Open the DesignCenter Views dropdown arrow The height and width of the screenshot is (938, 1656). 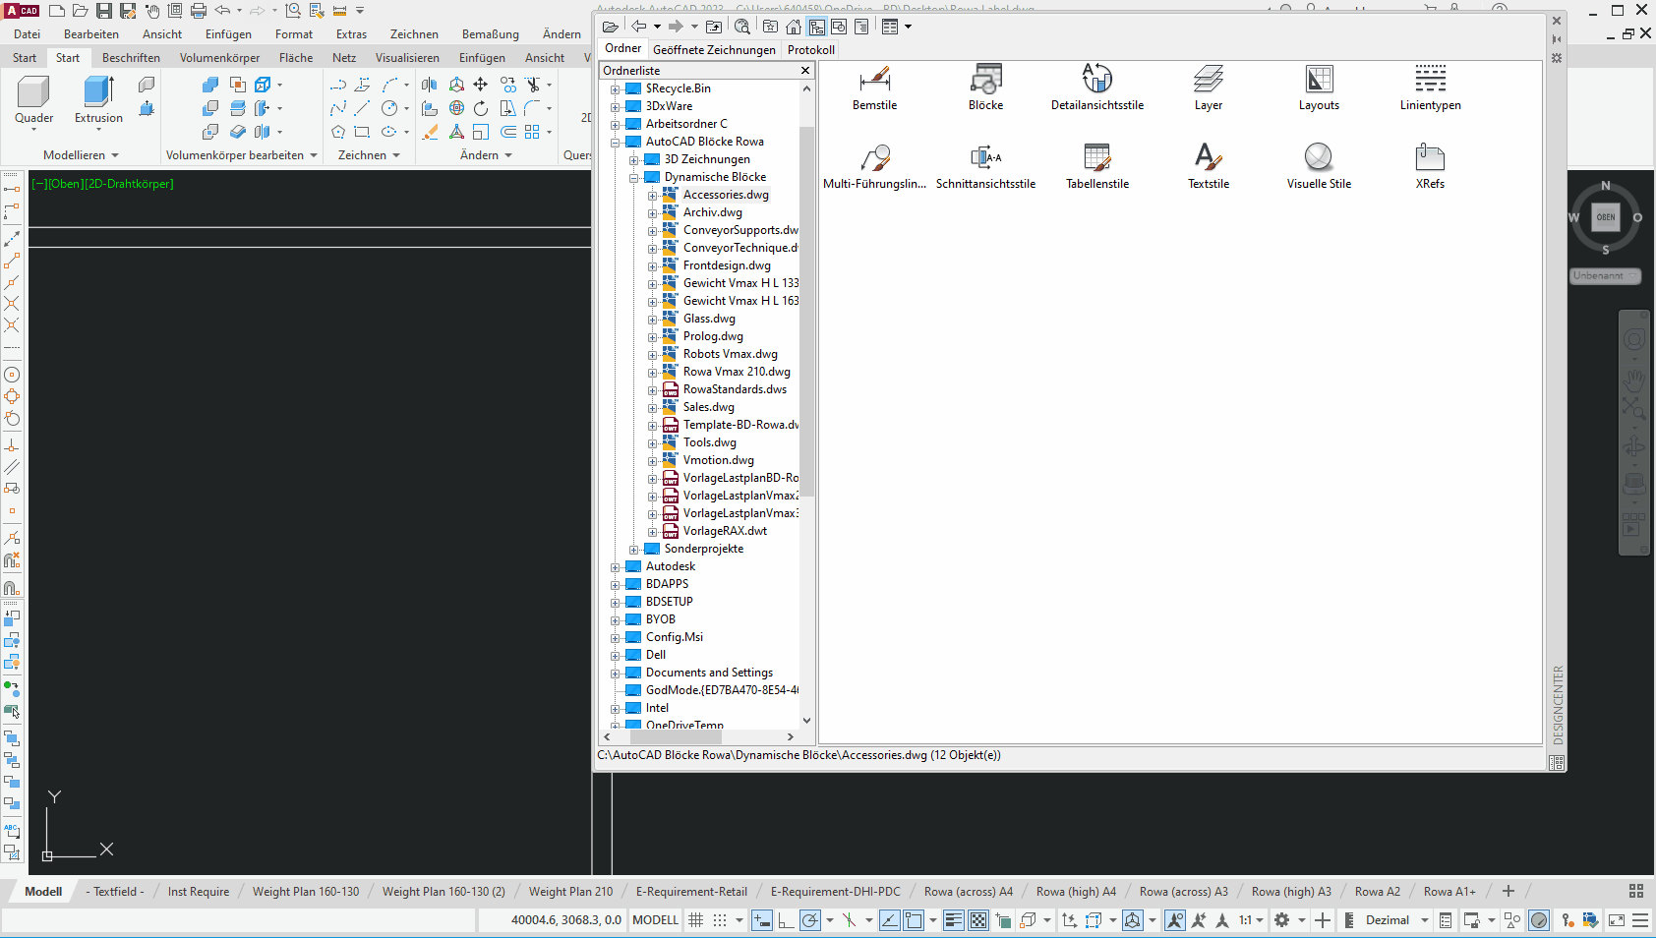tap(908, 27)
